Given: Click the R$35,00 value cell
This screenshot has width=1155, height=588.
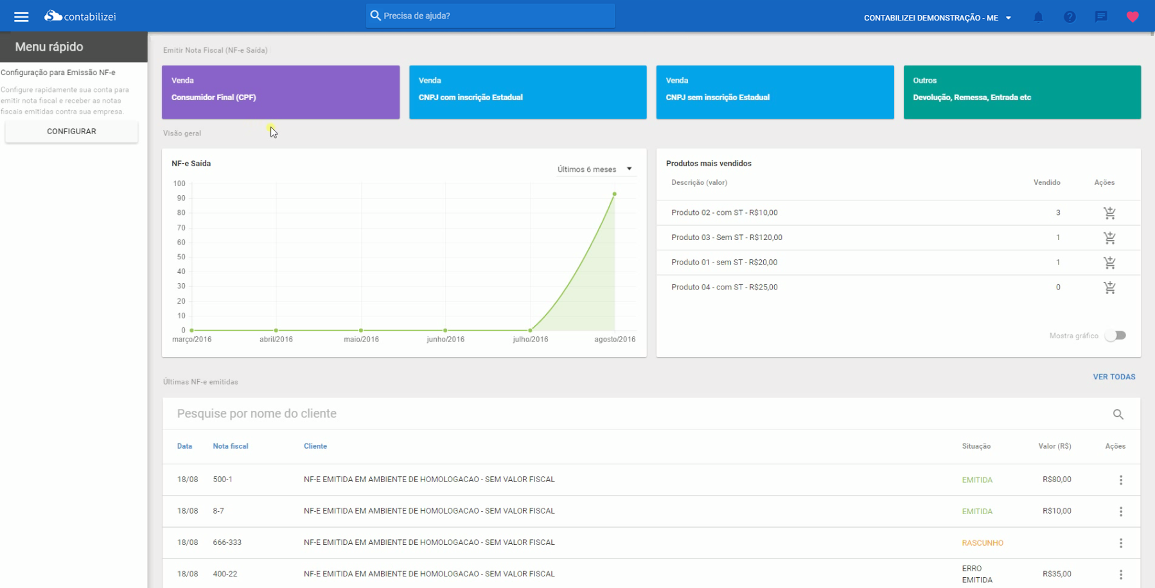Looking at the screenshot, I should [x=1057, y=574].
